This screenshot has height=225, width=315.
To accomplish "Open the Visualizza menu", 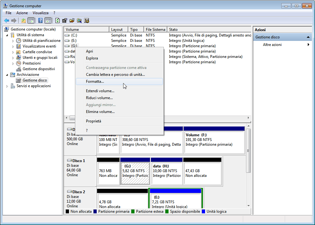I will tap(41, 13).
